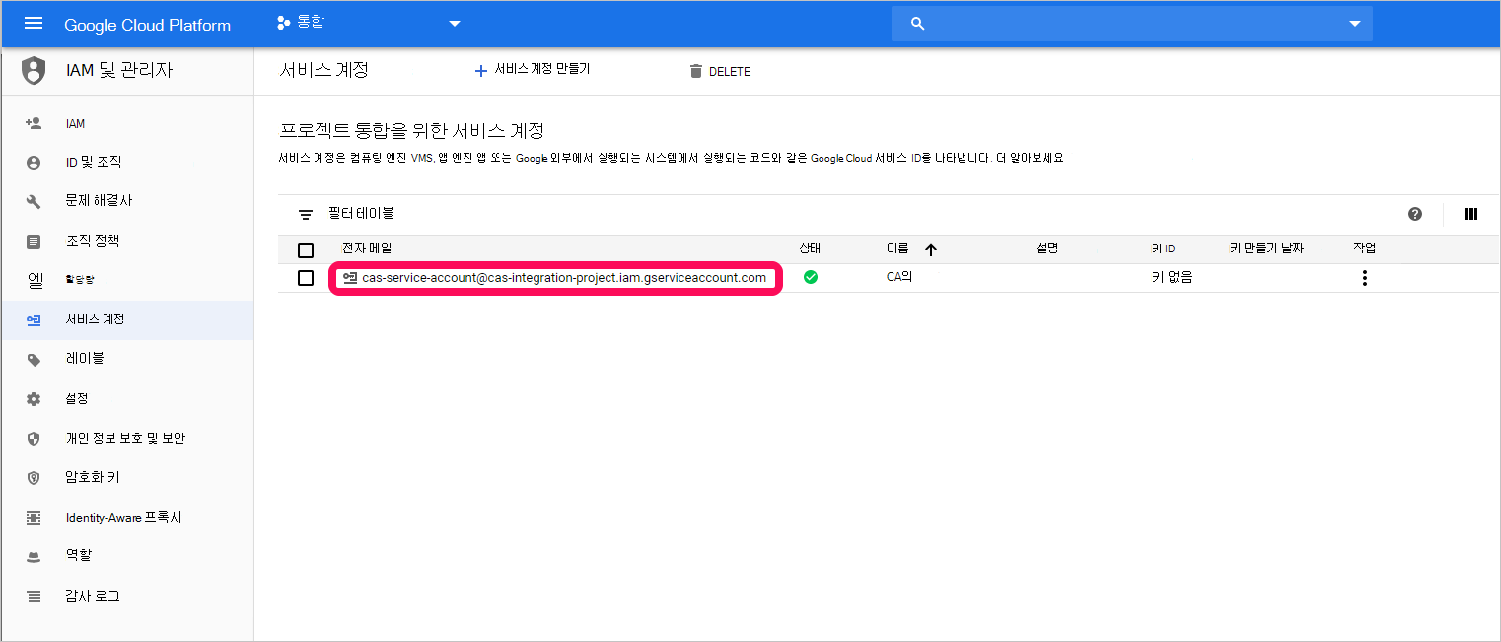Image resolution: width=1501 pixels, height=642 pixels.
Task: Click the search magnifier icon
Action: [x=918, y=24]
